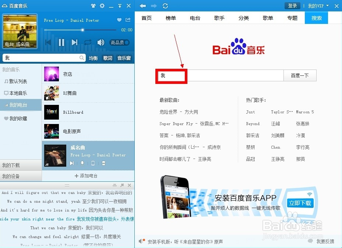The height and width of the screenshot is (248, 342).
Task: Open song 危险世界 - 方大同
Action: tap(179, 112)
